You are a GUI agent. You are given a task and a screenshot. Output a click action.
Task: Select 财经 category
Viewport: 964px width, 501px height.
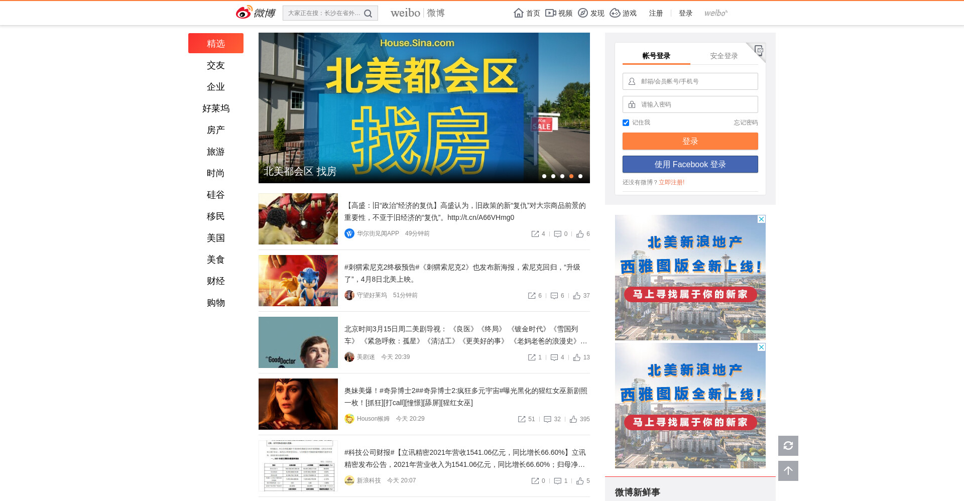(x=216, y=281)
